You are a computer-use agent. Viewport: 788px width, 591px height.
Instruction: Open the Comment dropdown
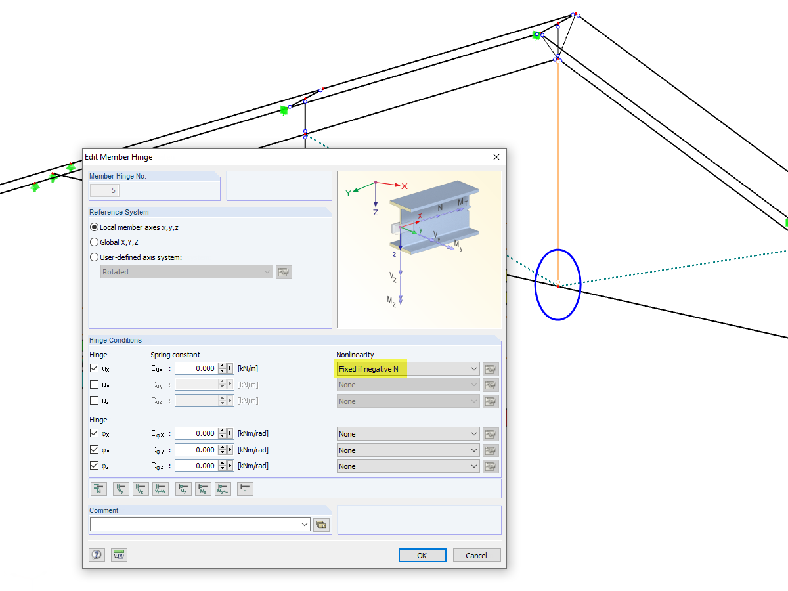(x=200, y=524)
